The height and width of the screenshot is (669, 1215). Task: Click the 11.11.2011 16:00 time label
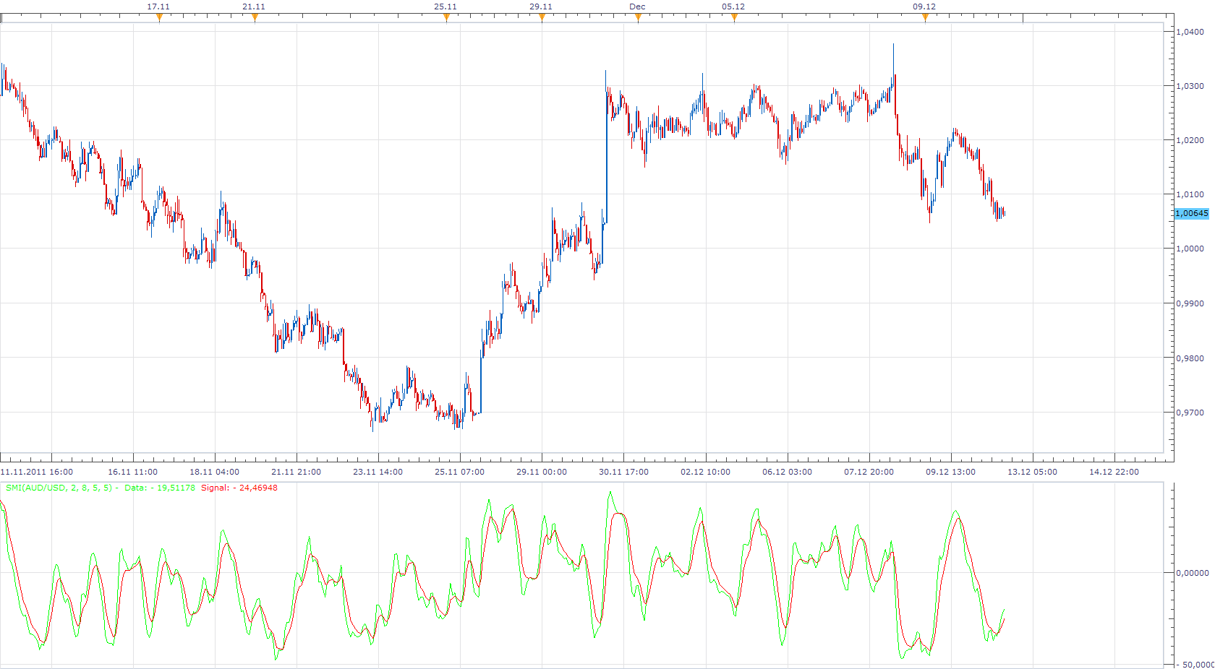tap(36, 472)
